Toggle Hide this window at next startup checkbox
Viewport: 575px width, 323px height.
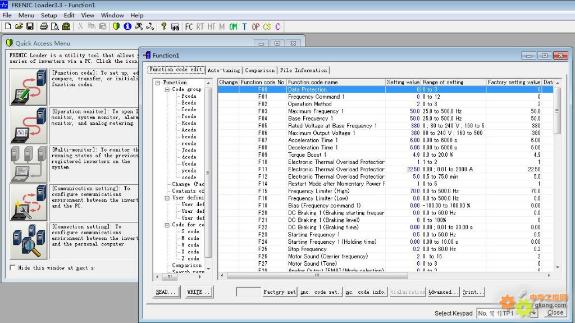click(13, 267)
